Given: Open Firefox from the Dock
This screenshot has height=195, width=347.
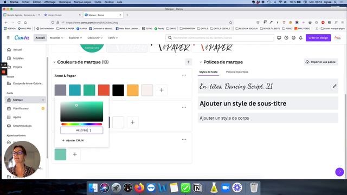Looking at the screenshot, I should pos(139,188).
